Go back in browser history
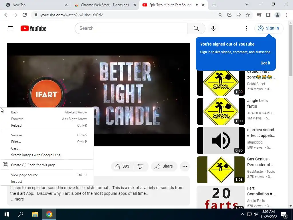The height and width of the screenshot is (220, 293). pos(6,15)
